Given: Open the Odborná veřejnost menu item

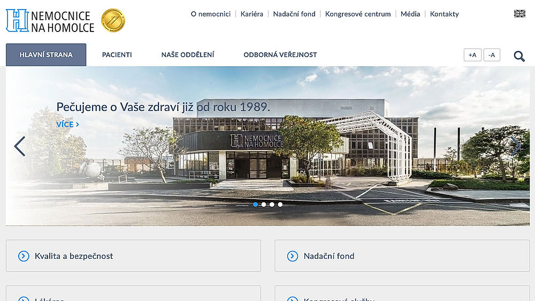Looking at the screenshot, I should click(x=280, y=55).
